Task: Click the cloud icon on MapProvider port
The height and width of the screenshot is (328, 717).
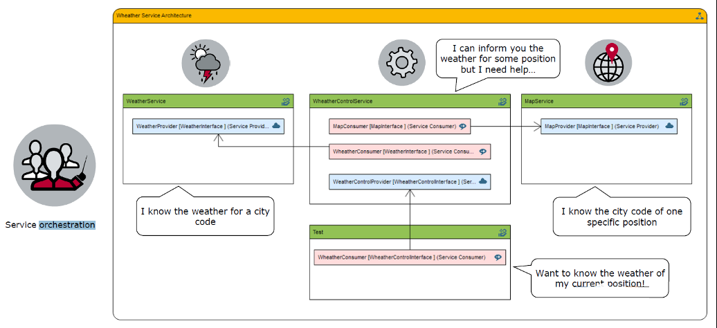Action: click(x=669, y=126)
